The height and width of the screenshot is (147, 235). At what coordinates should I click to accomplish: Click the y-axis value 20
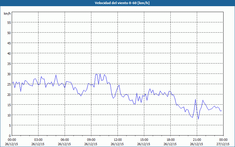click(x=9, y=94)
